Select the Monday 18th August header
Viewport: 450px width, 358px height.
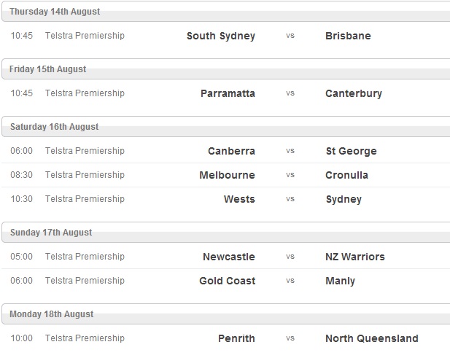(52, 314)
